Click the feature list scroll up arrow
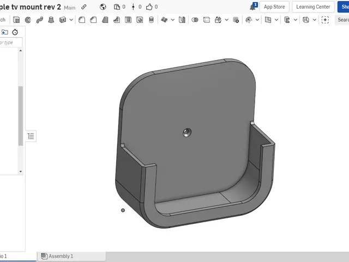 21,51
